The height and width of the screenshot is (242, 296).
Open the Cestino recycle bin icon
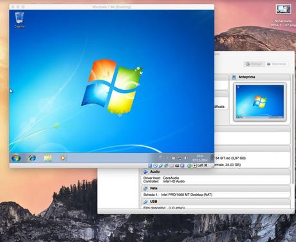tap(19, 20)
